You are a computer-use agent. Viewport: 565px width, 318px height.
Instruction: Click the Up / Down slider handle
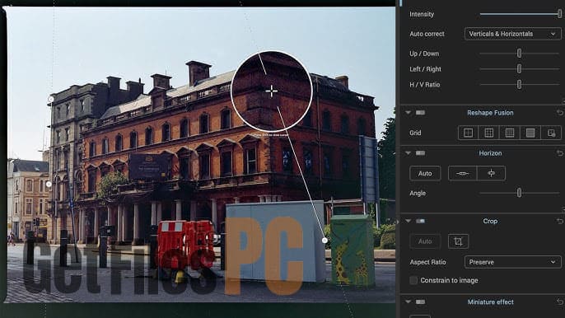pyautogui.click(x=519, y=54)
